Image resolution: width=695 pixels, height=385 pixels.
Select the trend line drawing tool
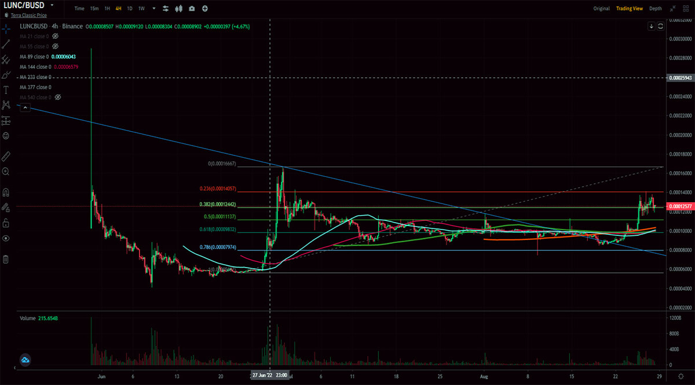6,43
